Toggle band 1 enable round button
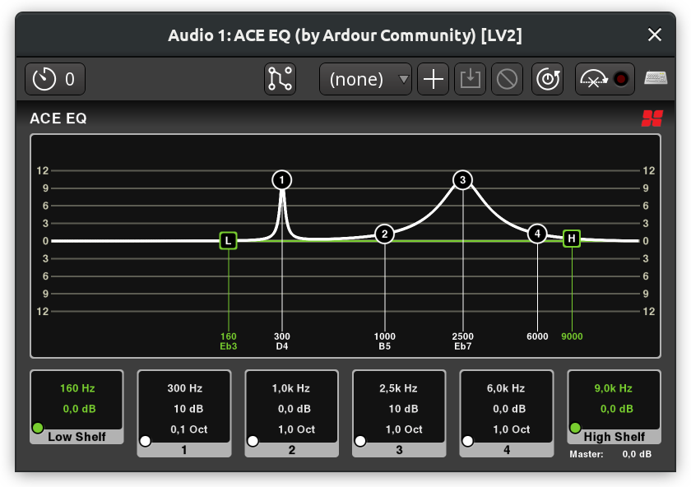 point(146,441)
